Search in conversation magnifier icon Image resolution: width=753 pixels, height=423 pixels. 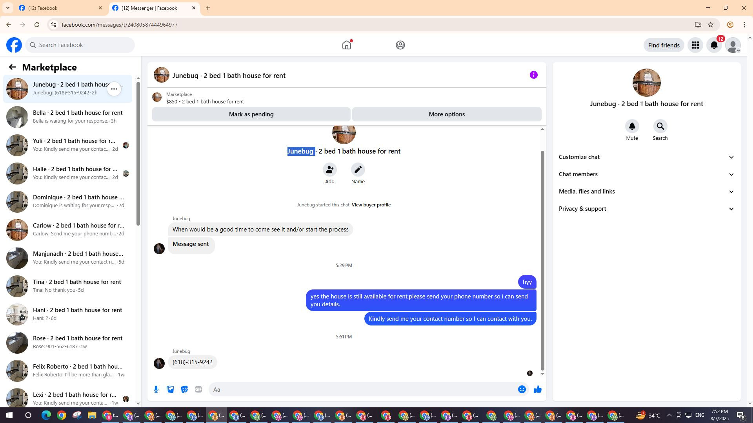tap(660, 126)
